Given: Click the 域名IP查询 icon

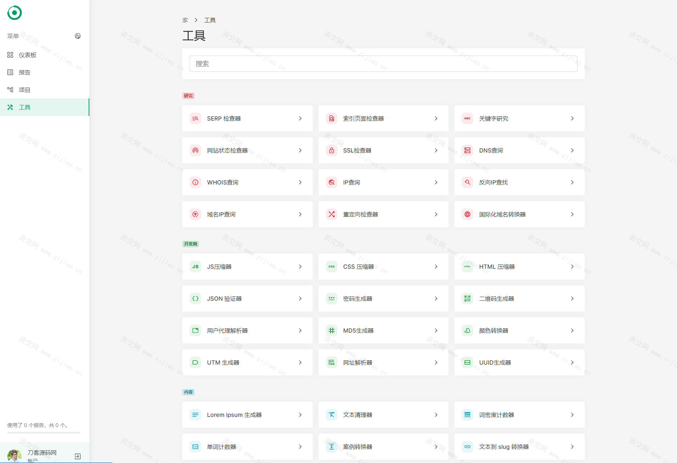Looking at the screenshot, I should coord(195,214).
